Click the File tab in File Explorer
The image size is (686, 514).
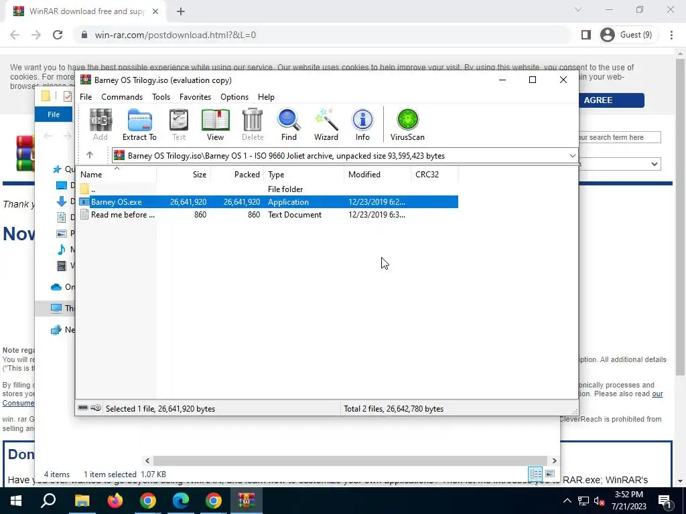pyautogui.click(x=54, y=114)
